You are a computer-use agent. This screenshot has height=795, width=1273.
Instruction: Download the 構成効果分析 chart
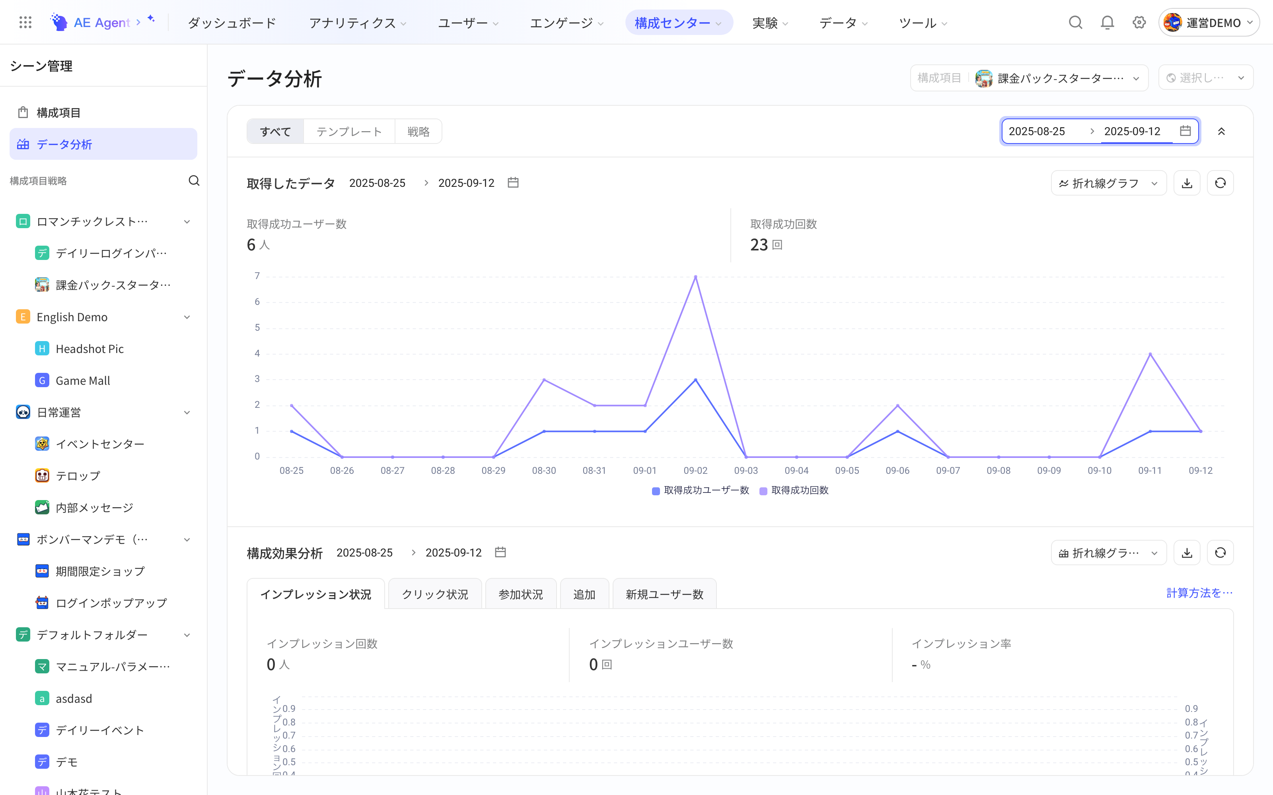1187,553
